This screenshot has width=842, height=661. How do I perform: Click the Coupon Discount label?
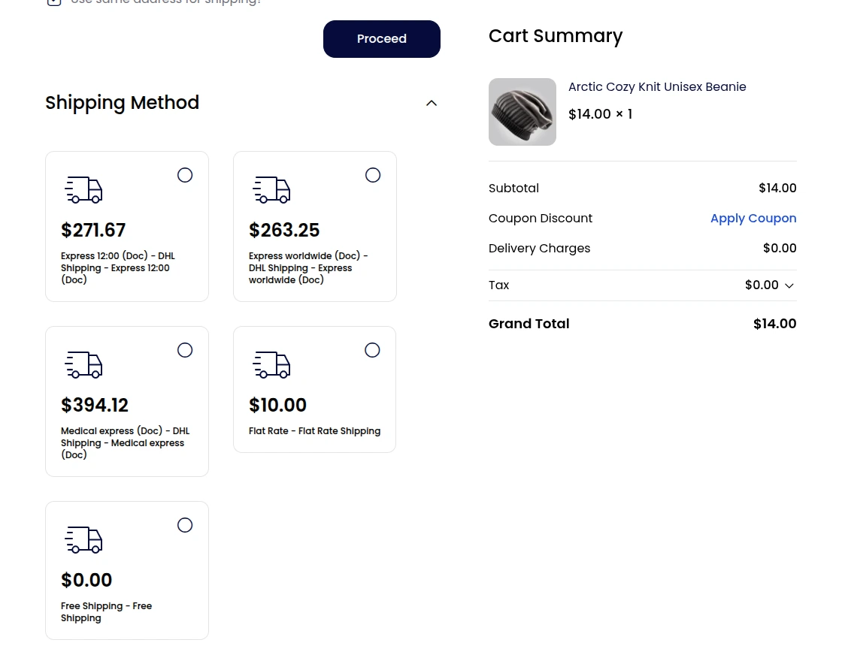tap(541, 219)
